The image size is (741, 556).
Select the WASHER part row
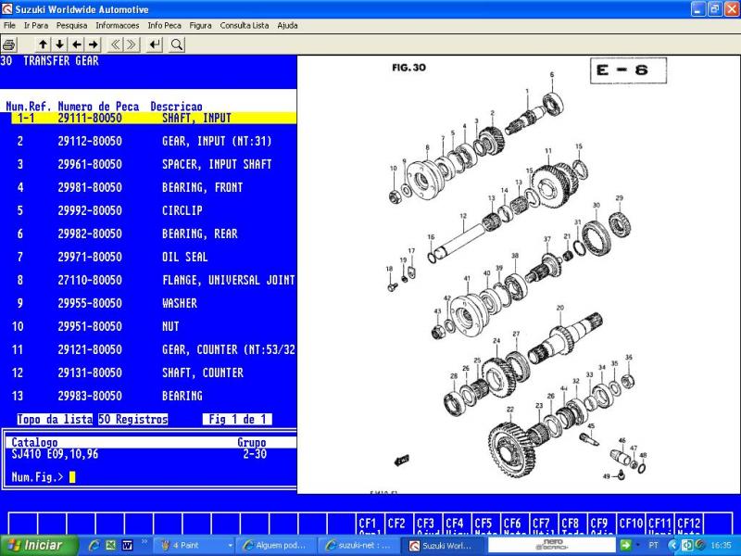click(148, 303)
